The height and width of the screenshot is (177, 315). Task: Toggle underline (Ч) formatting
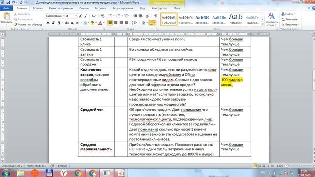(59, 23)
